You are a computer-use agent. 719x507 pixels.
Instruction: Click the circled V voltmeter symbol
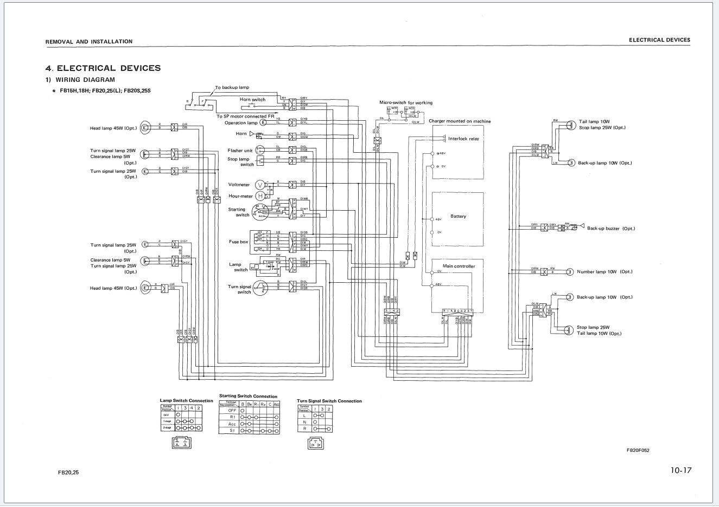coord(259,185)
